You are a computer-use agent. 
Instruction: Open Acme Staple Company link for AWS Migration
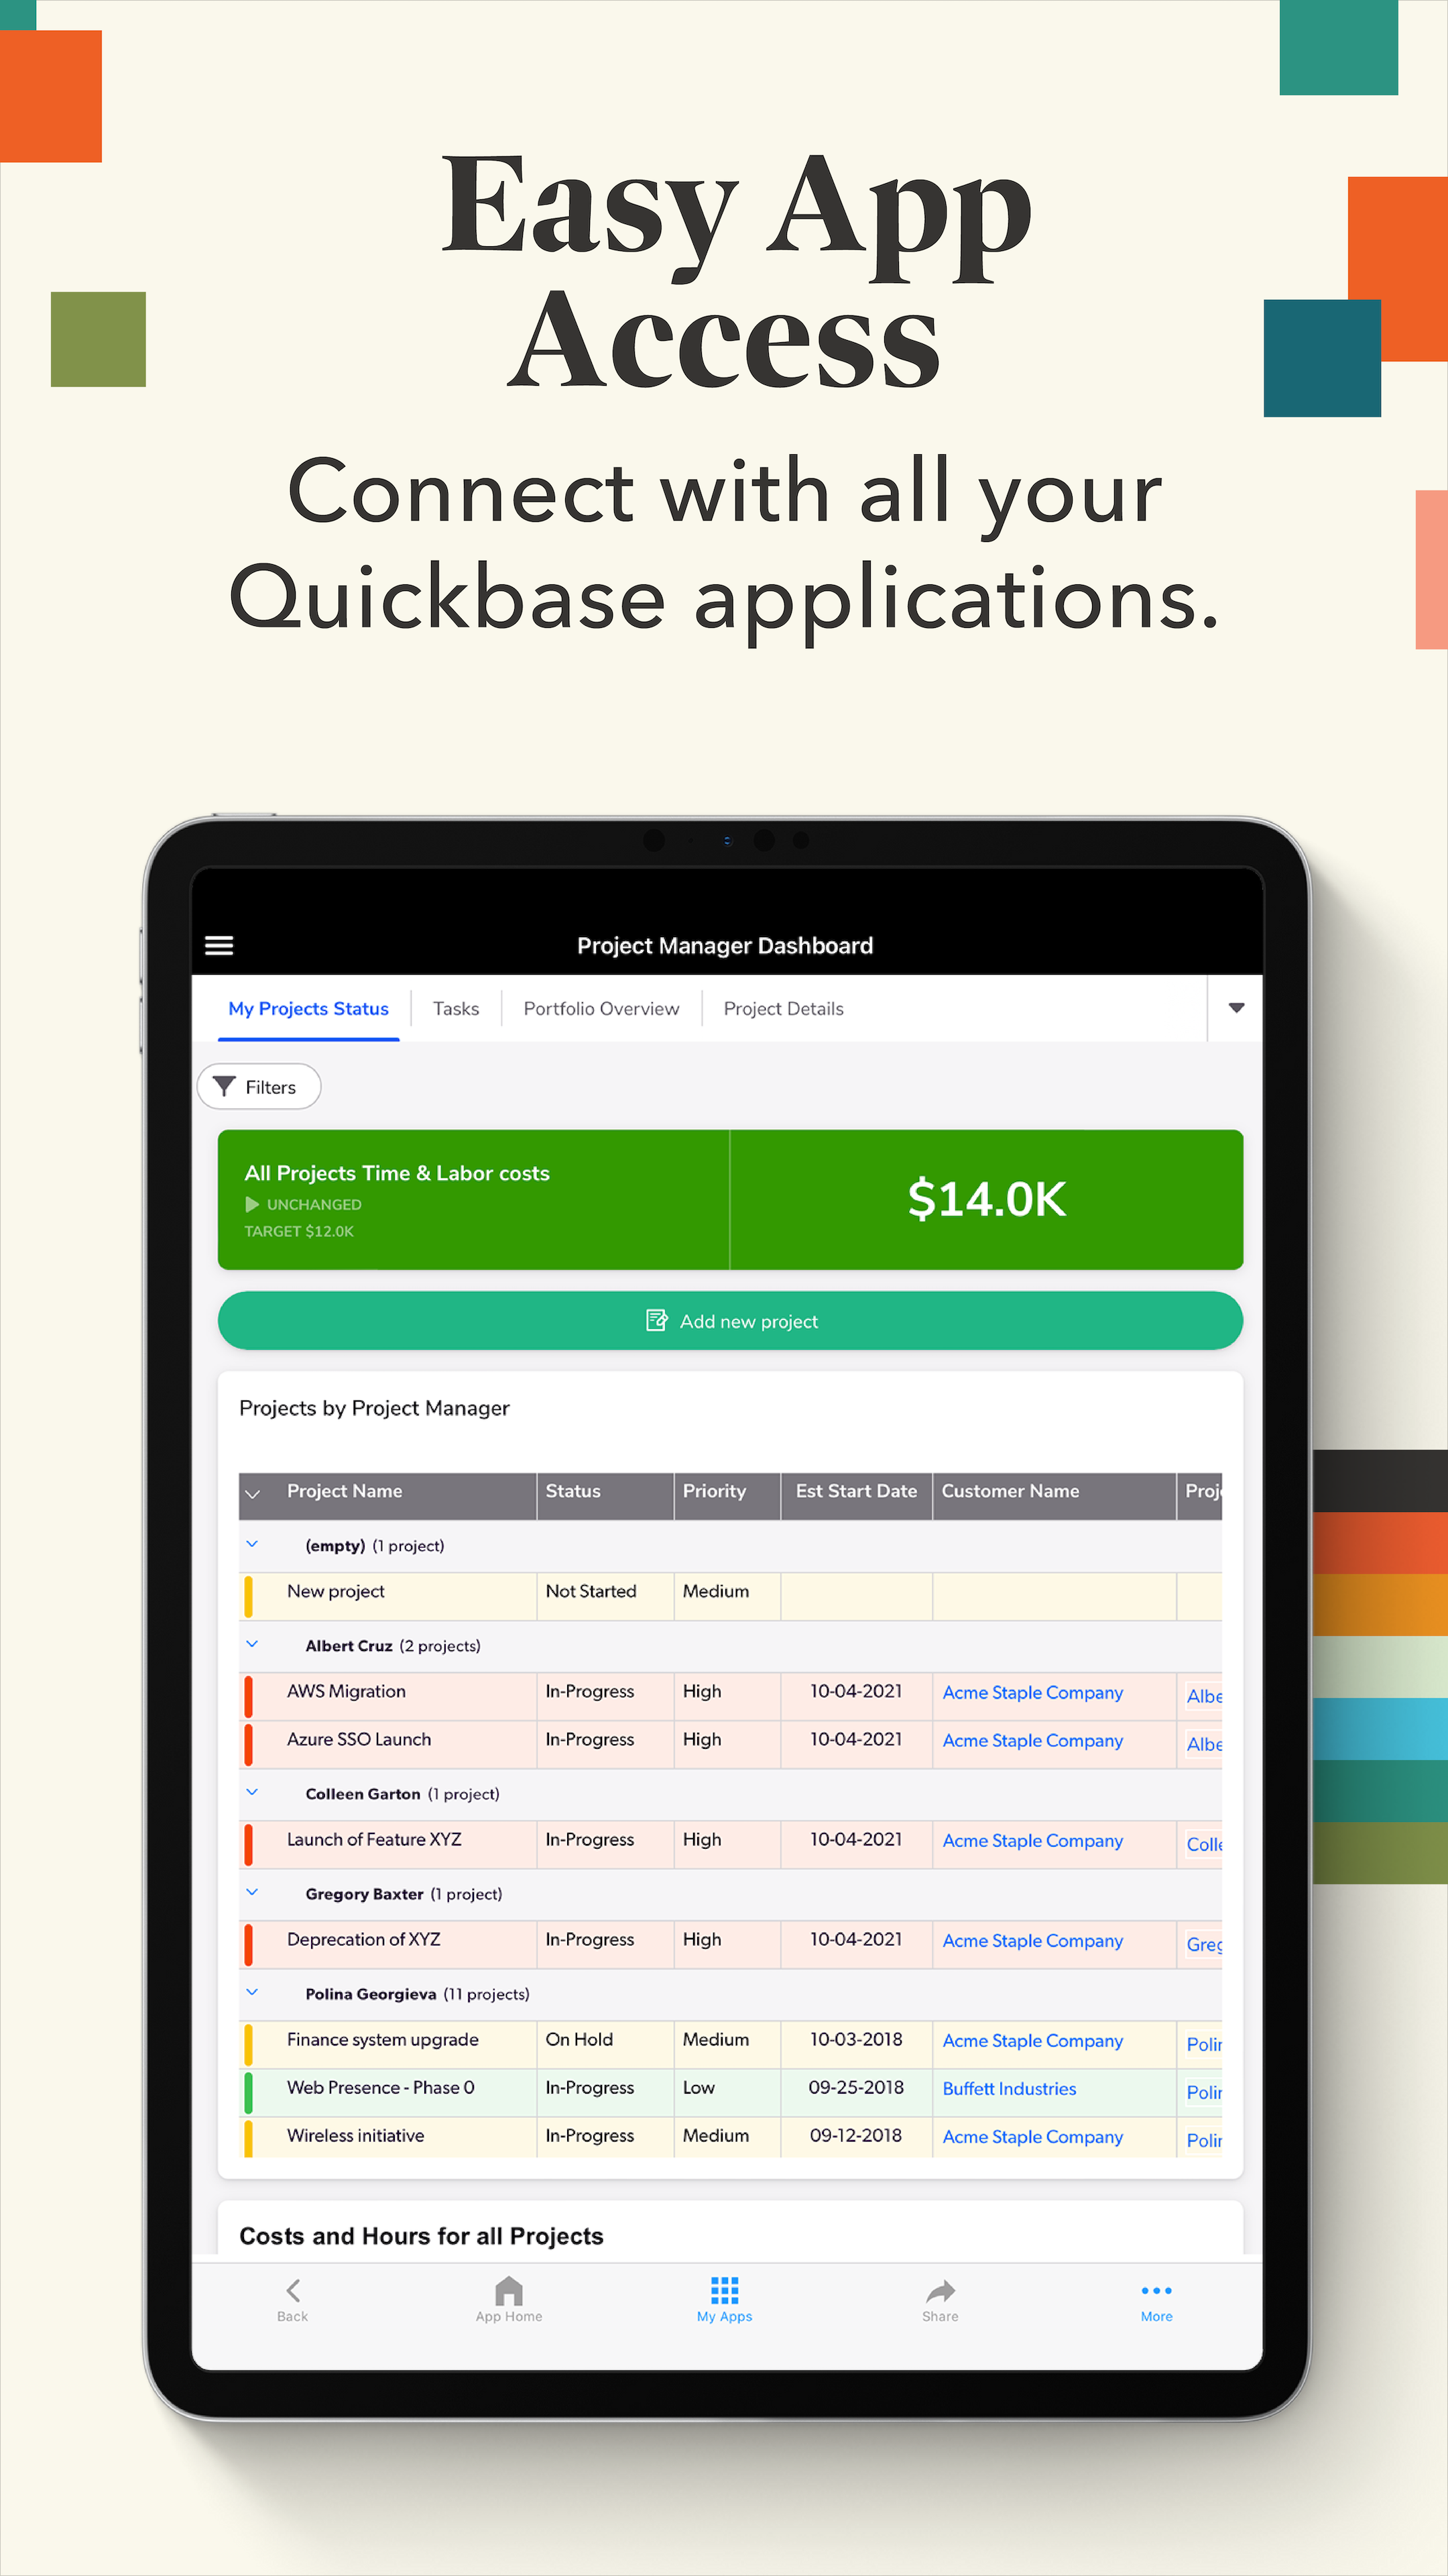coord(1032,1692)
